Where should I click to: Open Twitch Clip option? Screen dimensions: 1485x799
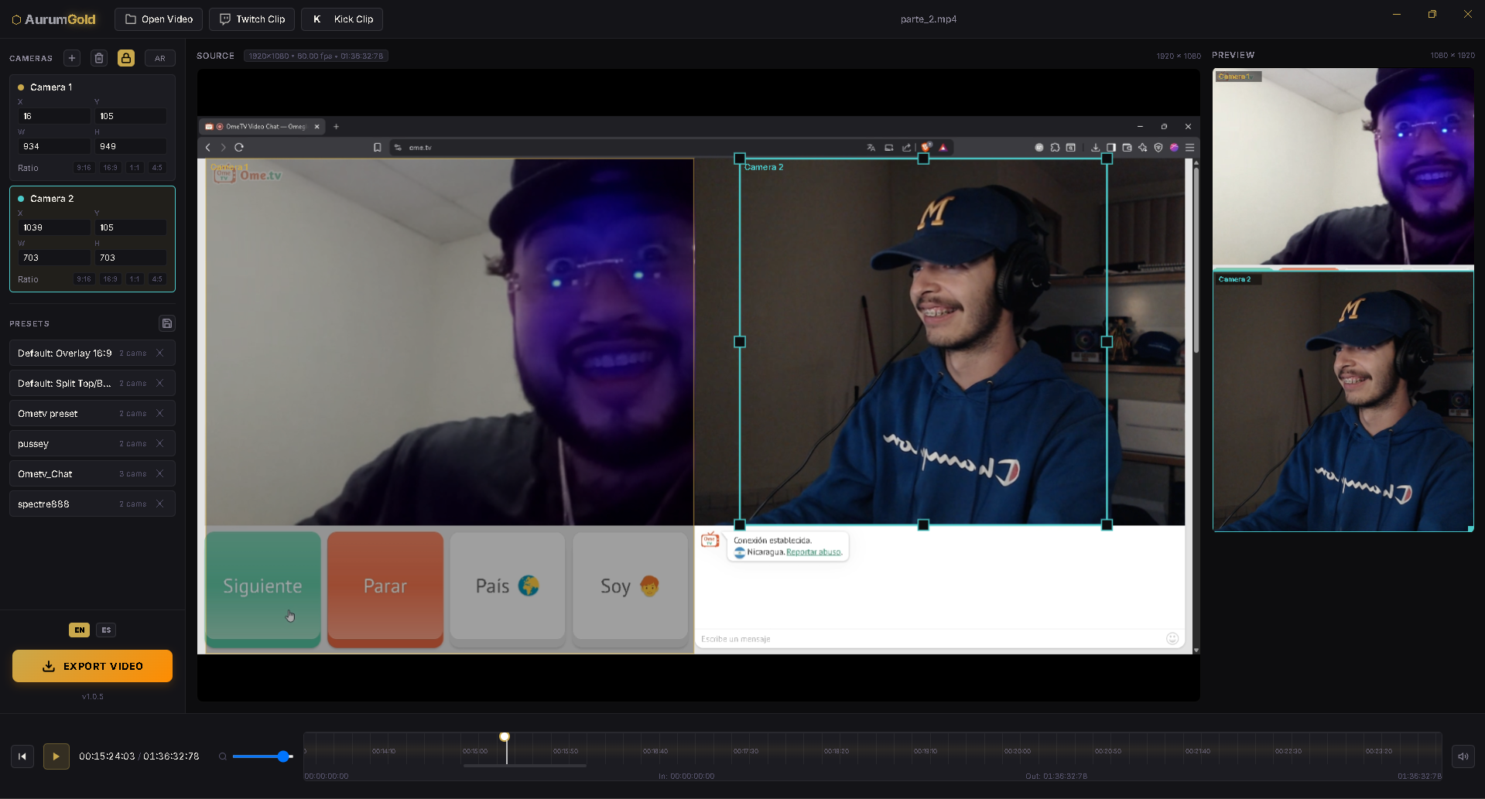coord(251,19)
